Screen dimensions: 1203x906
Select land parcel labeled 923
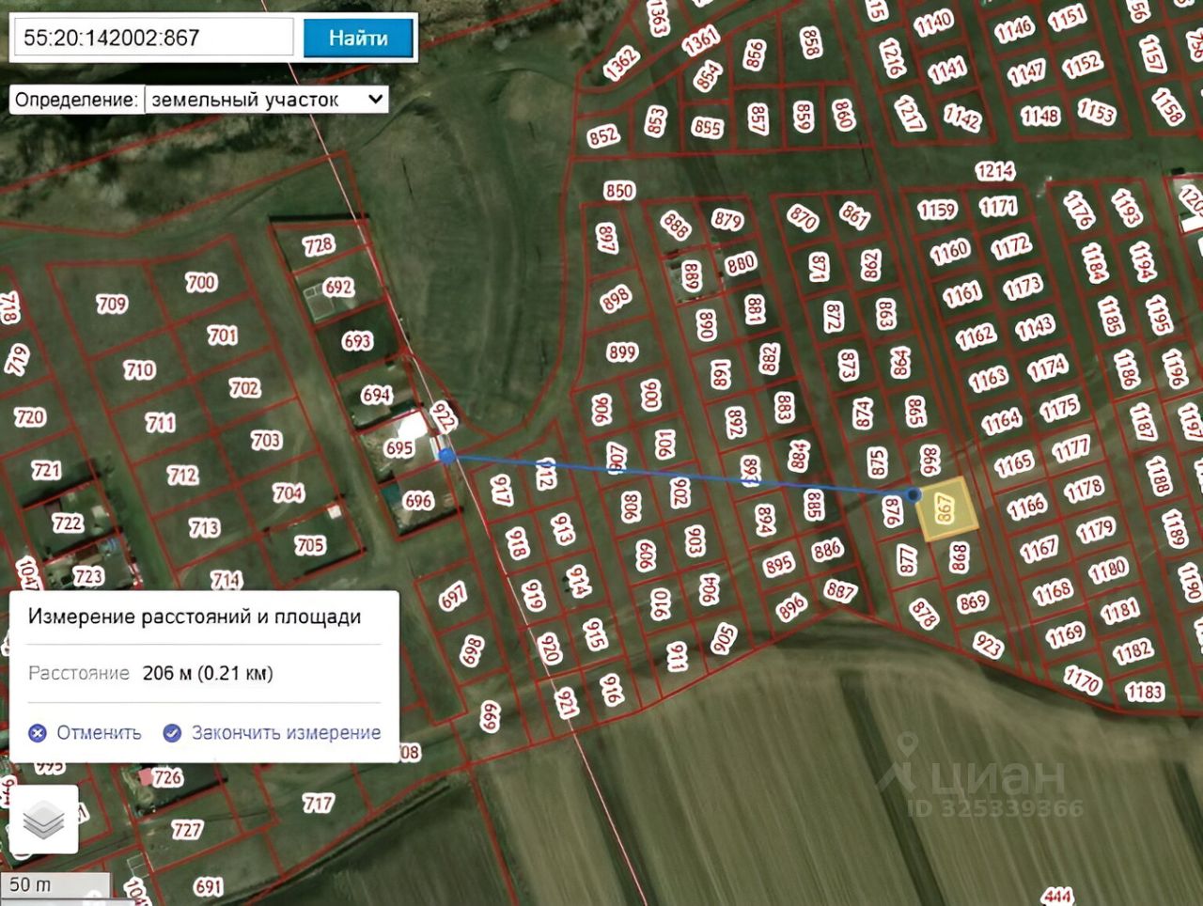[988, 645]
